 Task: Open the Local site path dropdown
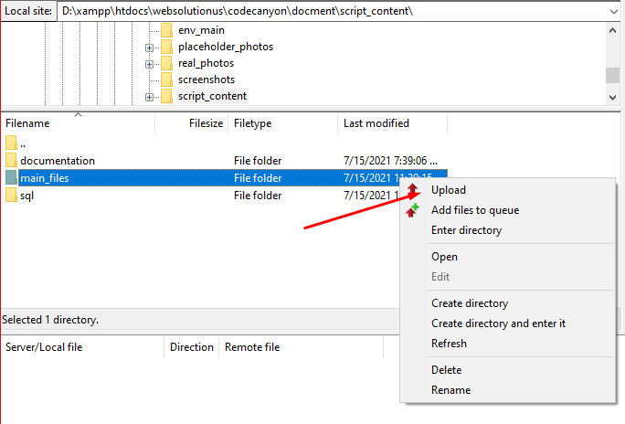(x=611, y=11)
